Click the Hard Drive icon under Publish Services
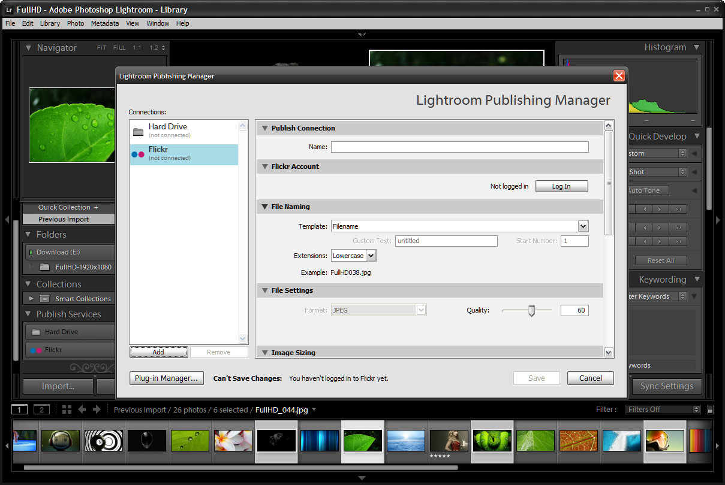Screen dimensions: 725x485 pyautogui.click(x=36, y=332)
